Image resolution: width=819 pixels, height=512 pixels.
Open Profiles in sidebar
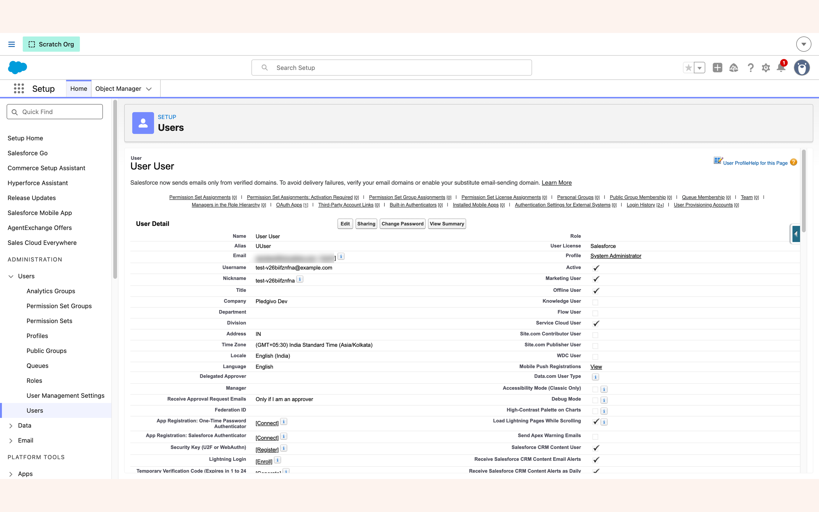coord(37,336)
